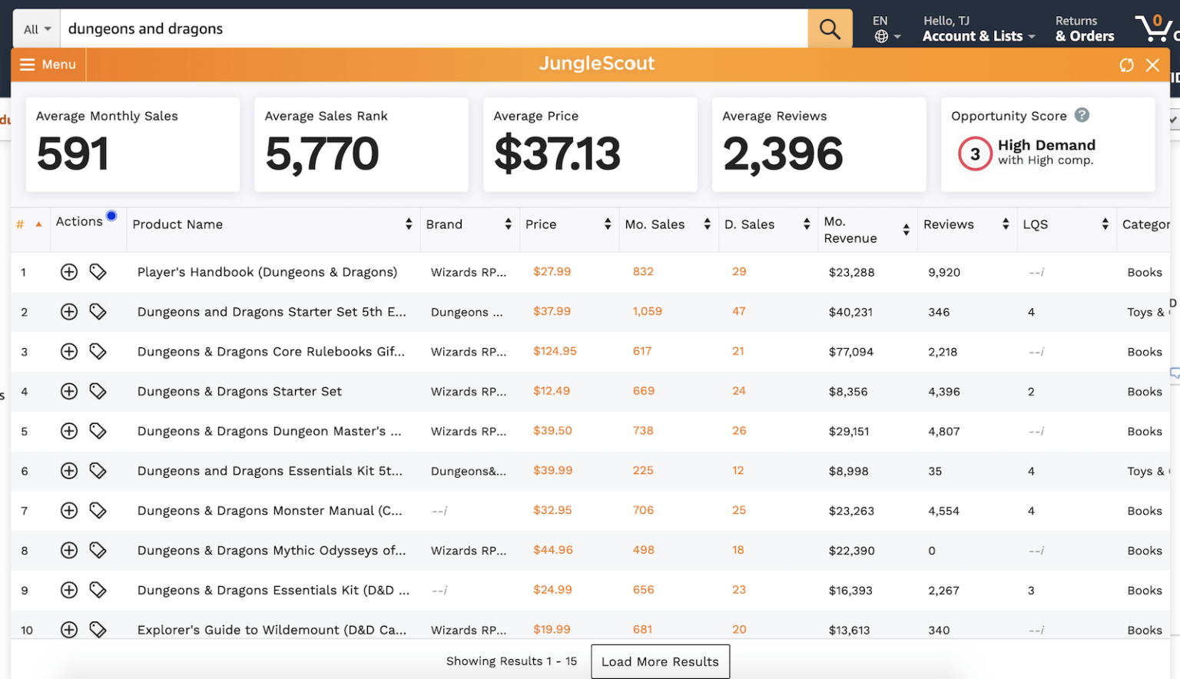Viewport: 1180px width, 679px height.
Task: Add Starter Set 5th E row to tracker
Action: [x=69, y=312]
